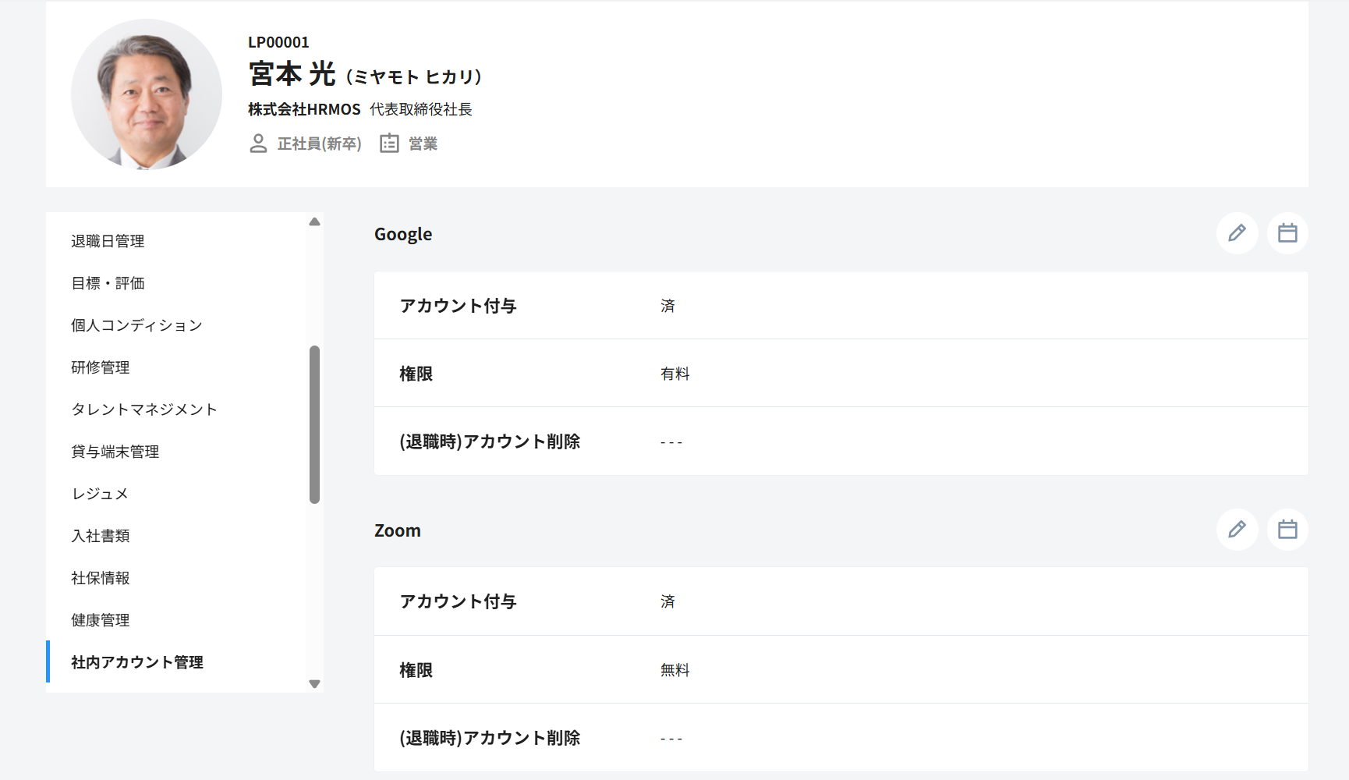
Task: Click the sidebar scrollbar thumb
Action: 314,424
